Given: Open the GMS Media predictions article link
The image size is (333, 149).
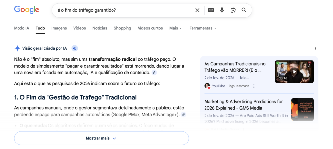Looking at the screenshot, I should (244, 105).
